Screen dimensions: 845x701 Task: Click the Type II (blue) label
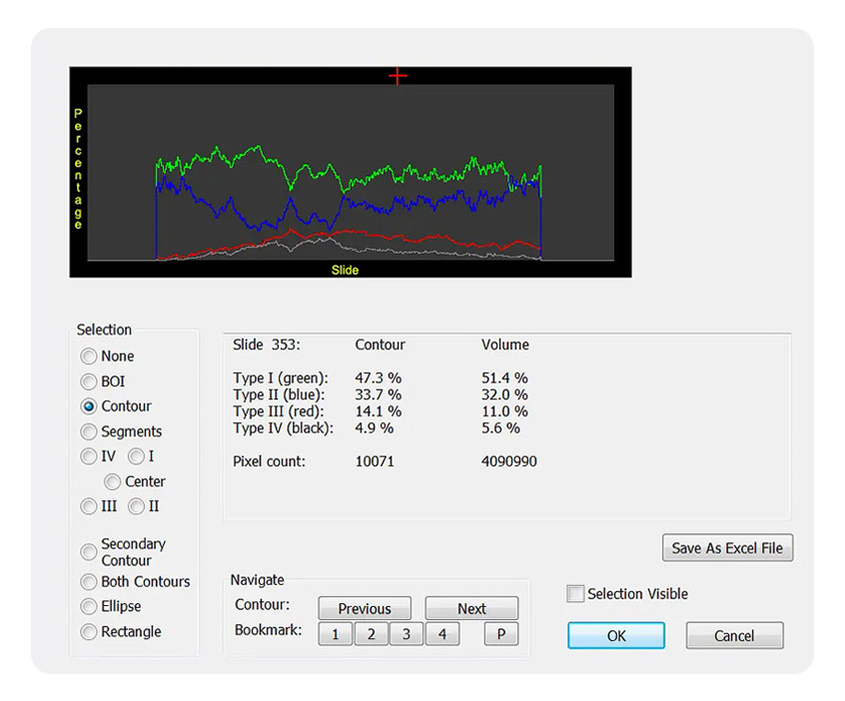pos(279,395)
